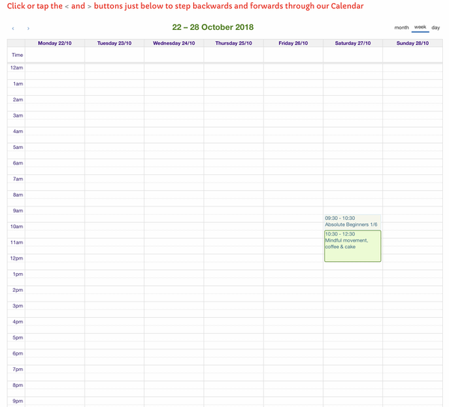Viewport: 449px width, 407px height.
Task: Click the 09:30 - 10:30 event time text
Action: 340,218
